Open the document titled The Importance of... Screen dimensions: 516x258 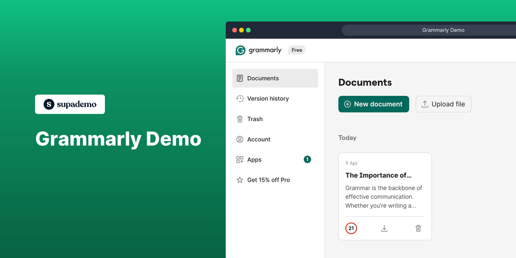pyautogui.click(x=378, y=175)
